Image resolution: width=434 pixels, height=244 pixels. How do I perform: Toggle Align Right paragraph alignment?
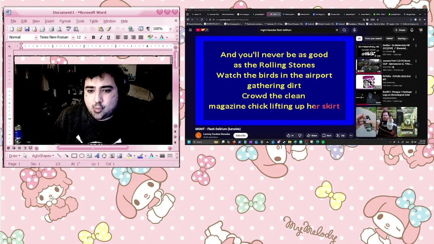coord(133,37)
